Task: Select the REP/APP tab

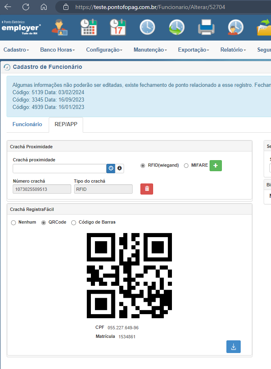Action: pos(66,124)
